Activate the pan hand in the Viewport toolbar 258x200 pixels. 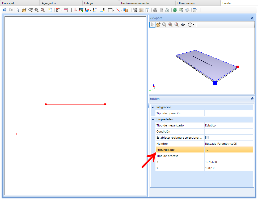pyautogui.click(x=158, y=25)
